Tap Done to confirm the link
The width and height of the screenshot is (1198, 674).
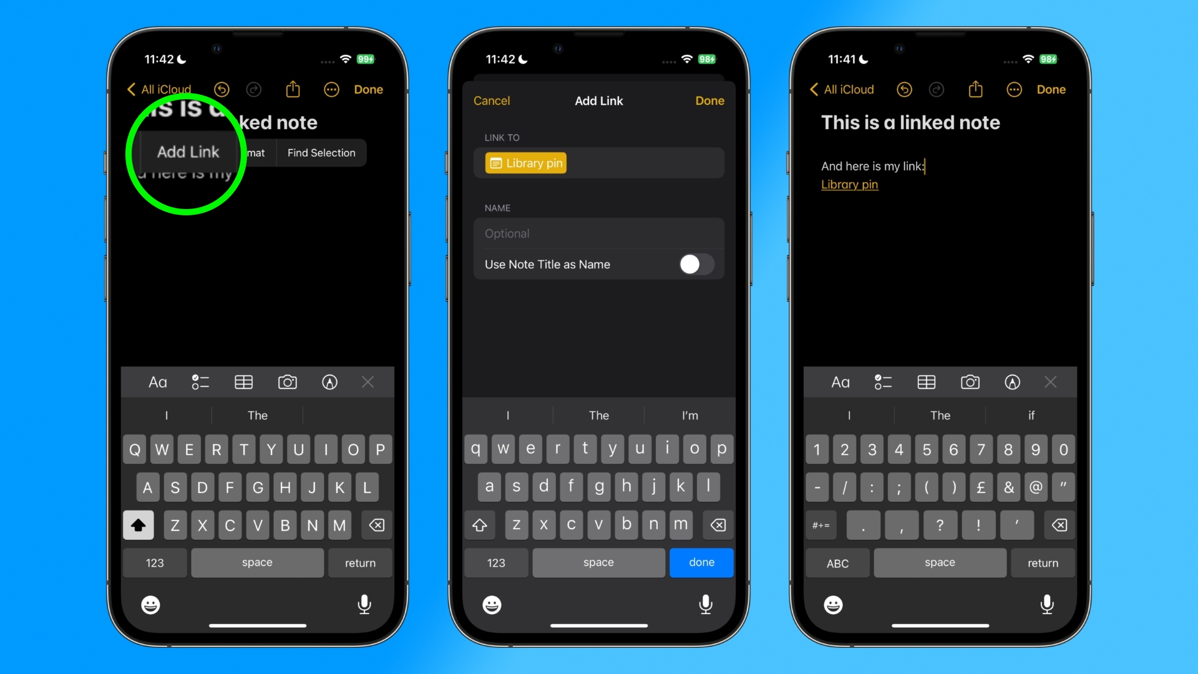(x=709, y=100)
